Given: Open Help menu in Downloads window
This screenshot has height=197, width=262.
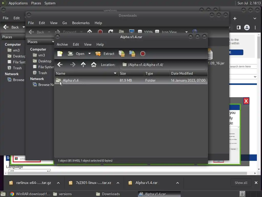Looking at the screenshot, I should pyautogui.click(x=98, y=23).
